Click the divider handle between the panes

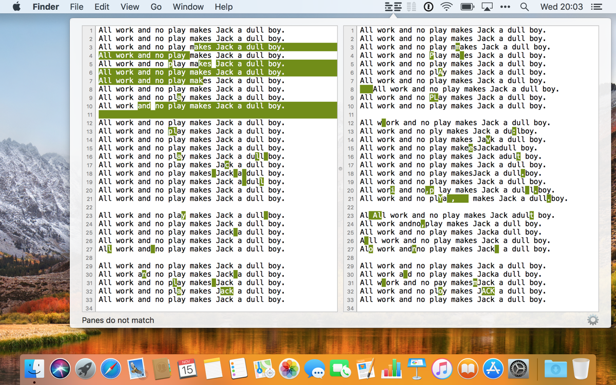coord(340,168)
